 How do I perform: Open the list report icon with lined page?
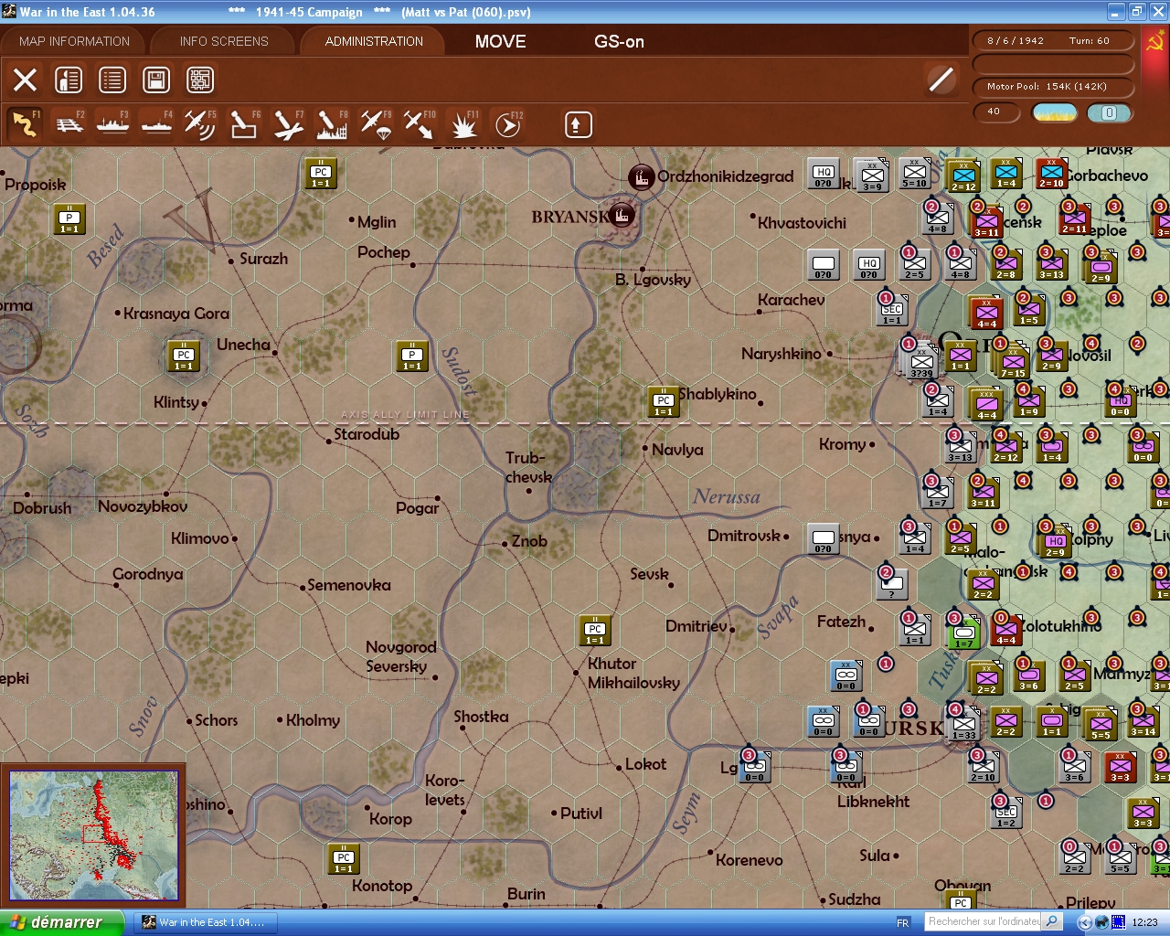coord(112,80)
